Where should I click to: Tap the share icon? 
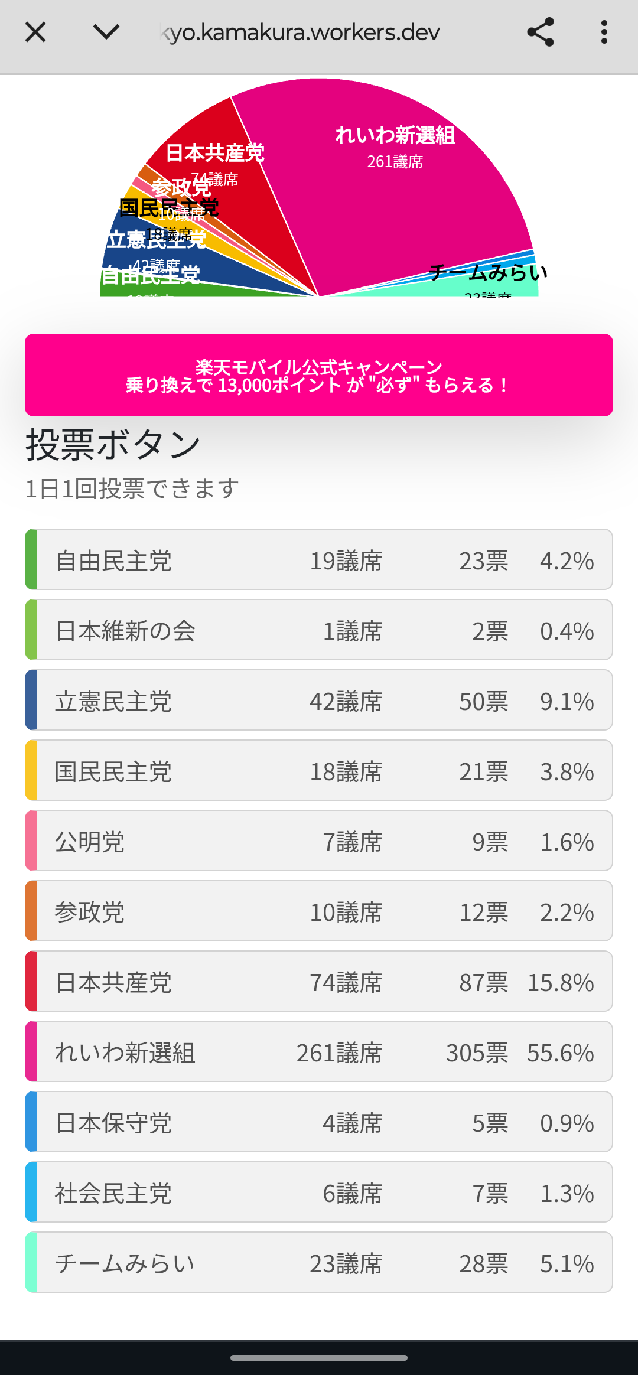point(541,32)
